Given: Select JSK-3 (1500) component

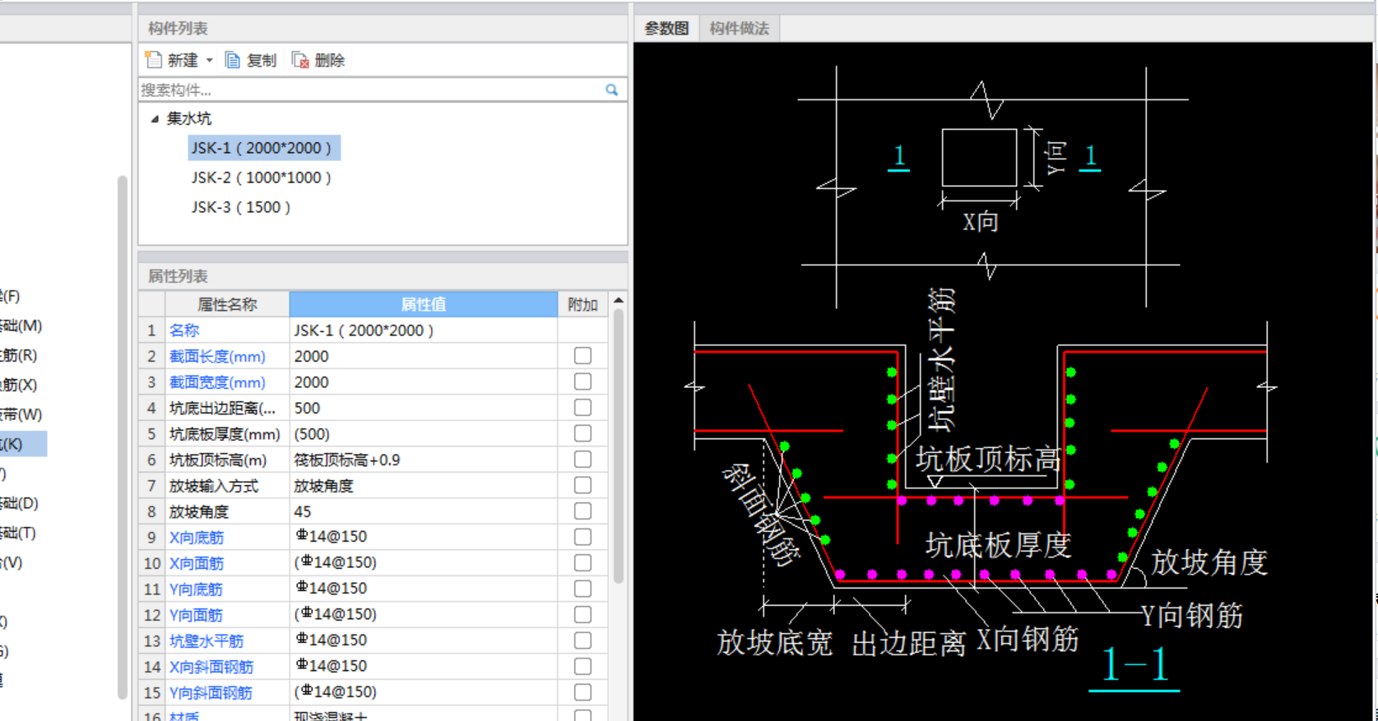Looking at the screenshot, I should click(241, 207).
